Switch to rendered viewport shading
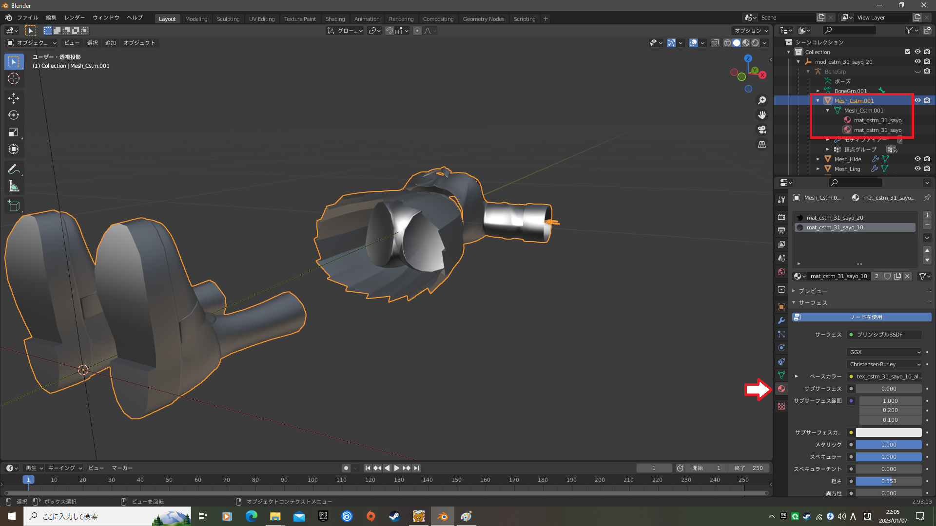 click(755, 43)
